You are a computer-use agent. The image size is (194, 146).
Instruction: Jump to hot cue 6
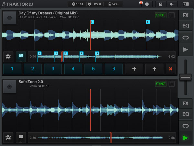point(114,69)
